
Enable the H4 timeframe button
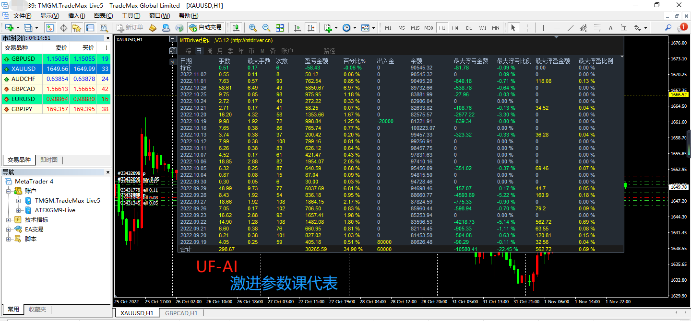coord(455,28)
